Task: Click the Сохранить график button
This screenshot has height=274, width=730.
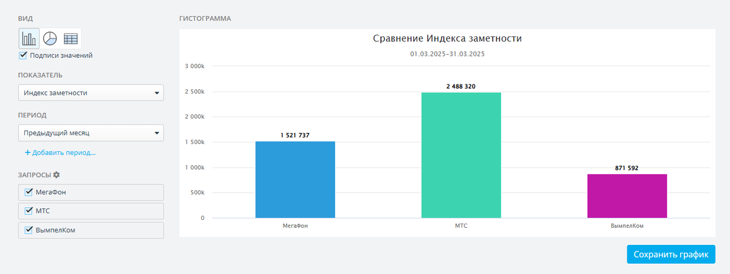Action: [x=671, y=255]
